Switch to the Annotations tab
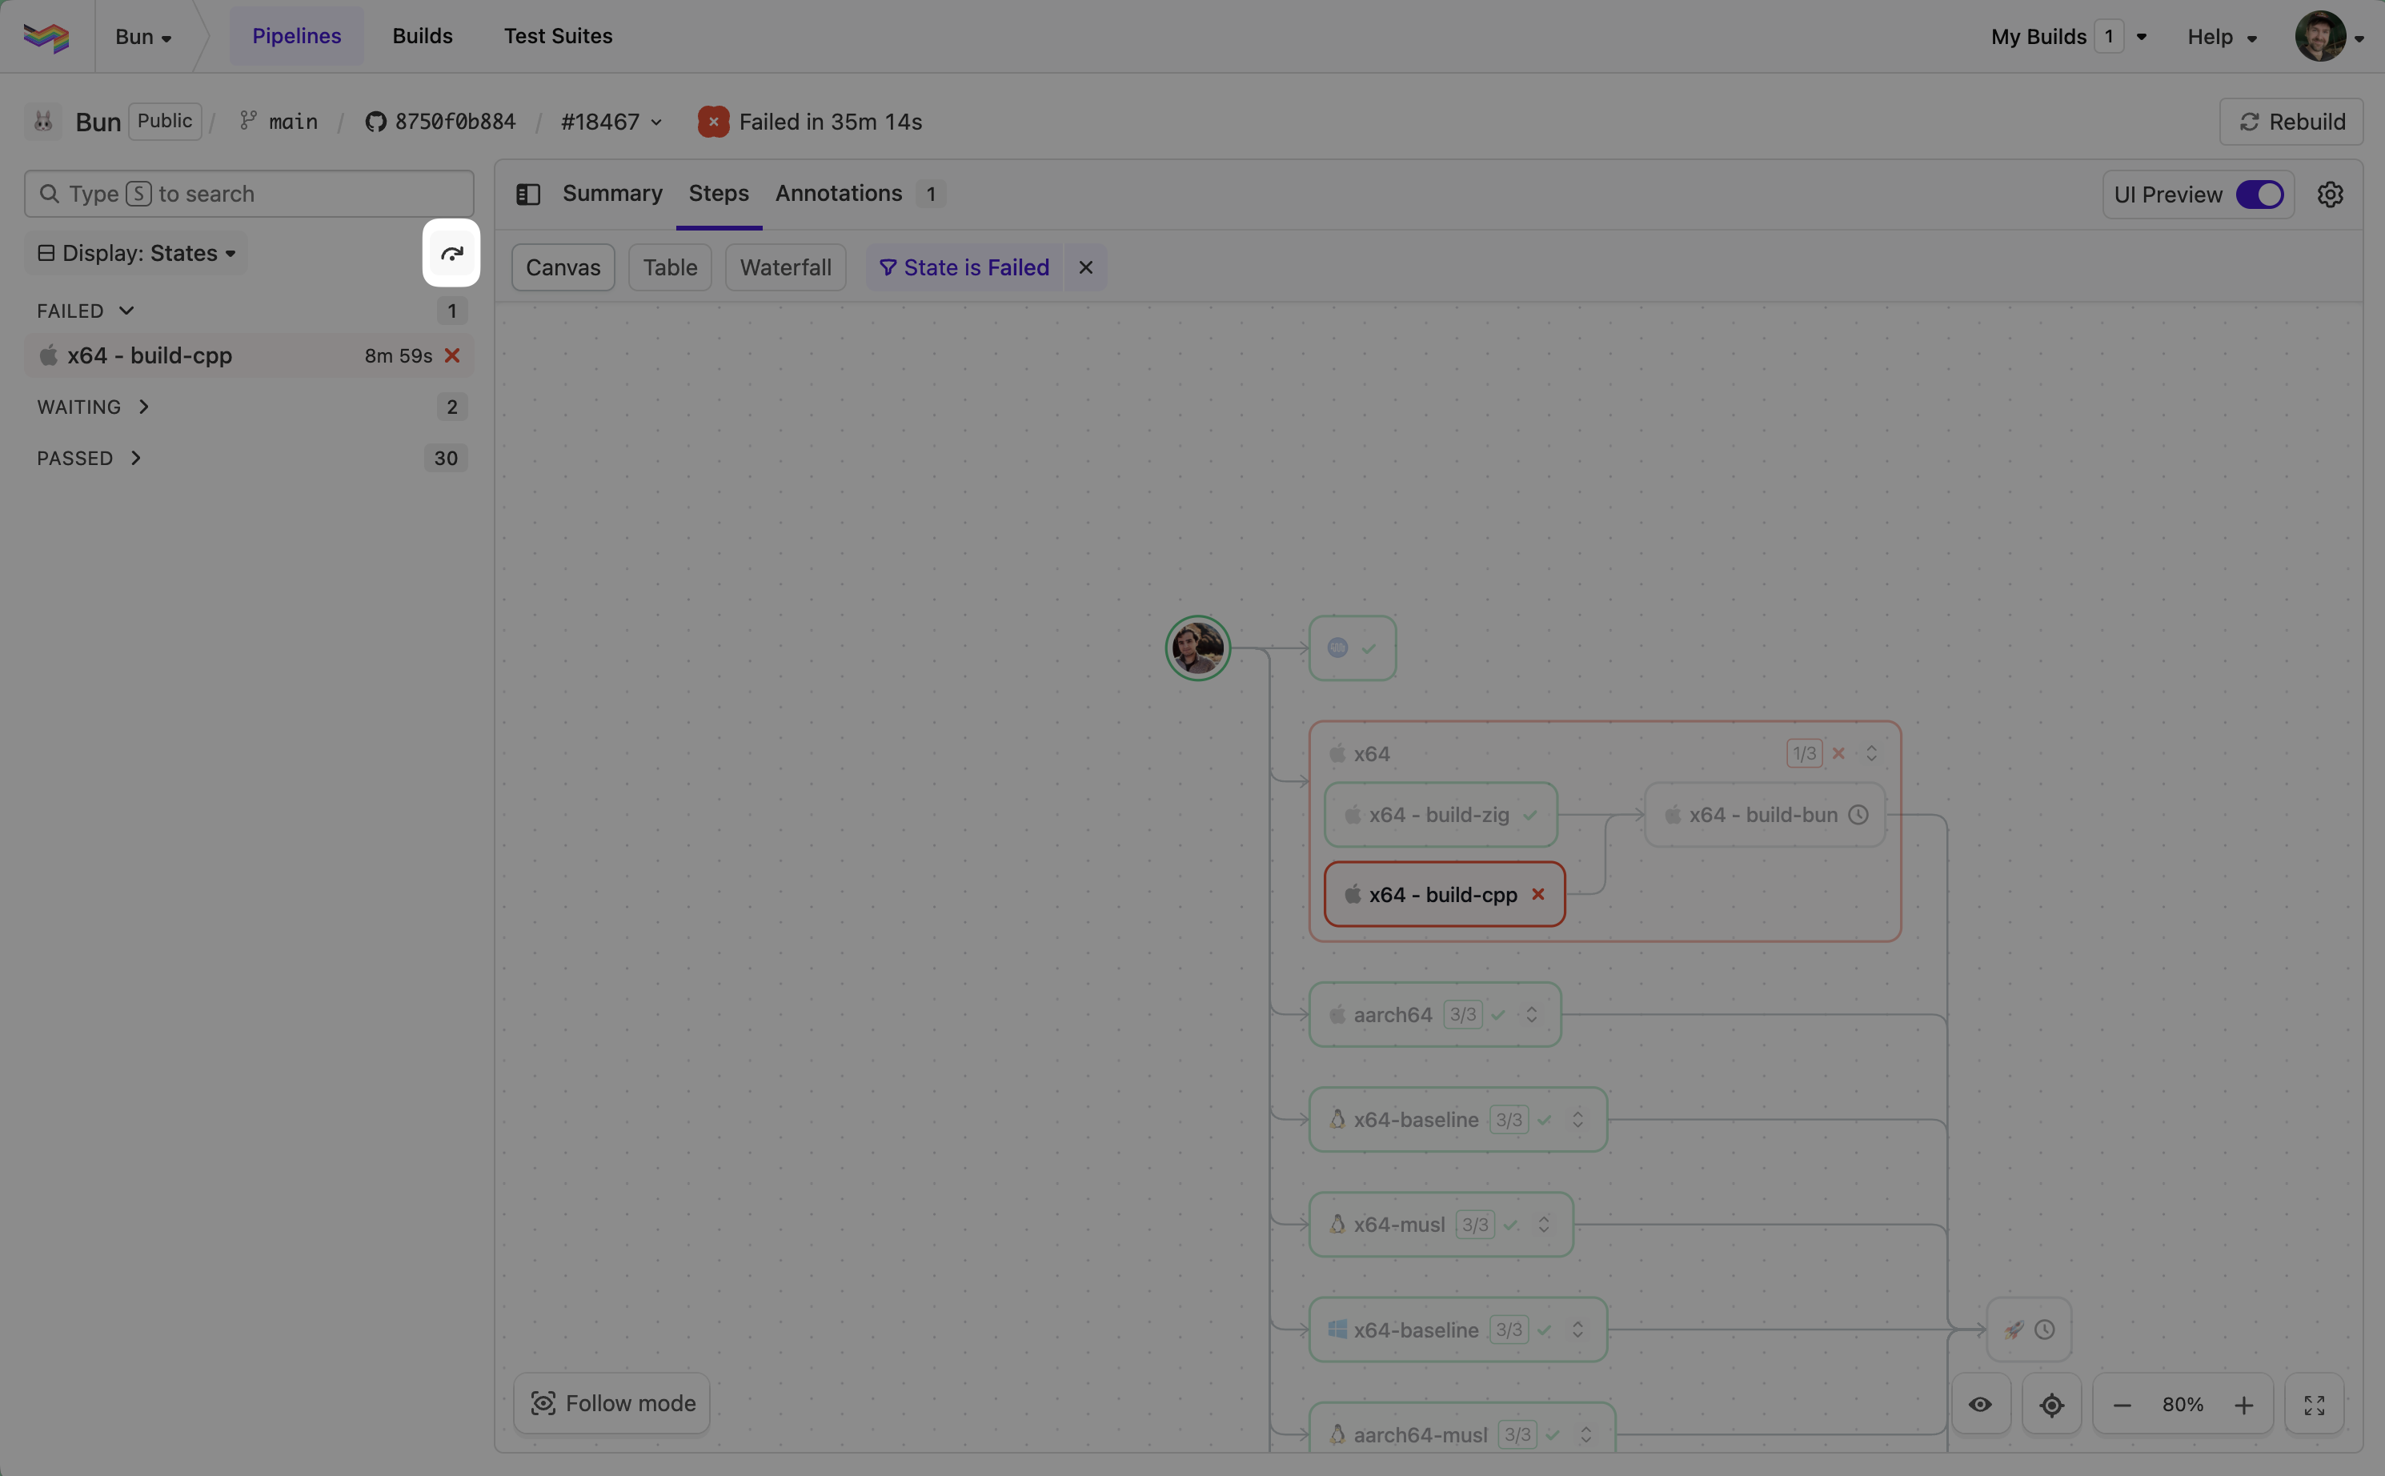2385x1476 pixels. point(840,193)
